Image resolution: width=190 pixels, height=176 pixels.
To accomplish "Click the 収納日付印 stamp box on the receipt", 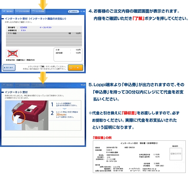I will [176, 154].
